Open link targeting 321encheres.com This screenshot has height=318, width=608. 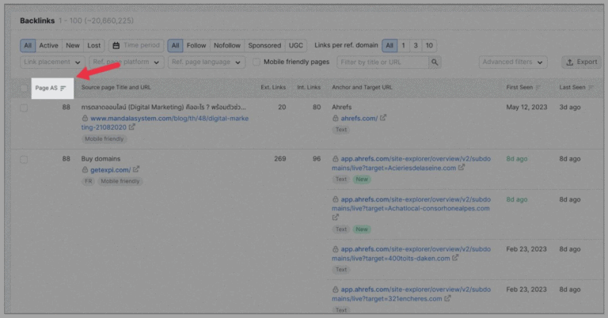click(x=411, y=294)
